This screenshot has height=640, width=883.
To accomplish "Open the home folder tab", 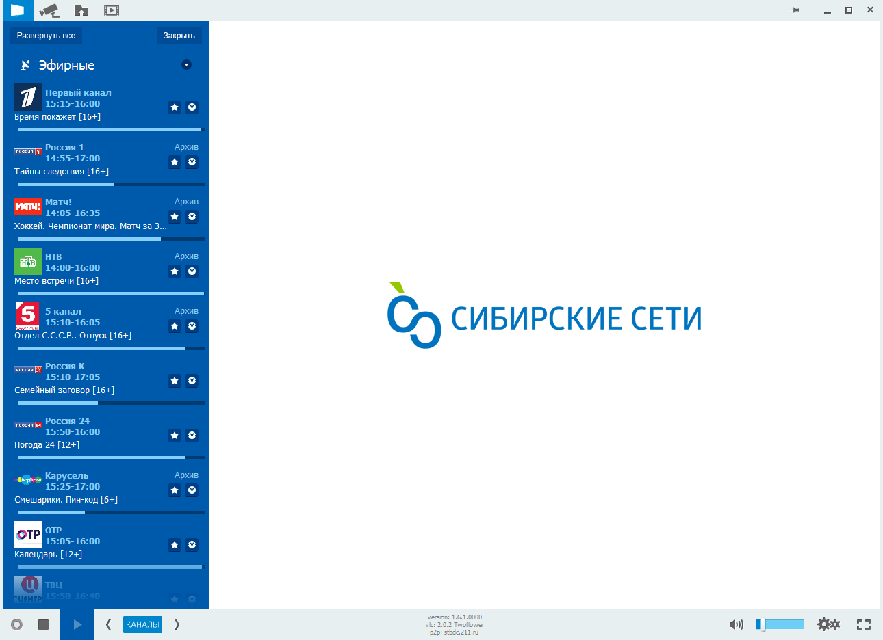I will [x=81, y=10].
